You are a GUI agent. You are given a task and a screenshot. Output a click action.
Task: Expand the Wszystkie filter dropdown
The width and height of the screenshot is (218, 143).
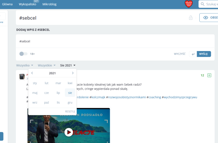[x=47, y=65]
